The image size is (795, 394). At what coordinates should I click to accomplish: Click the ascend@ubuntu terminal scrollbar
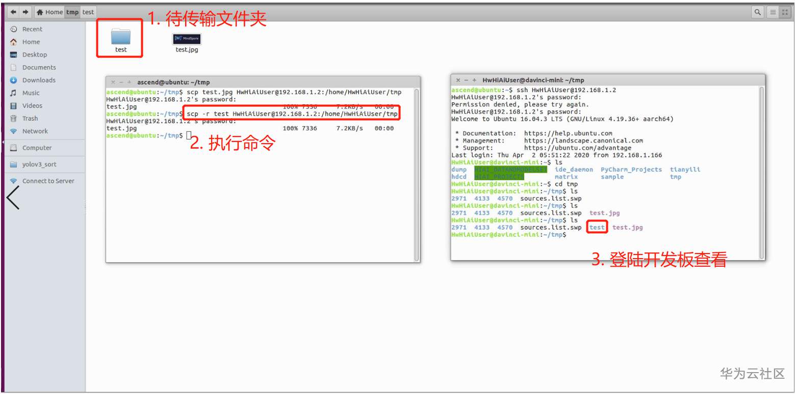pos(416,175)
